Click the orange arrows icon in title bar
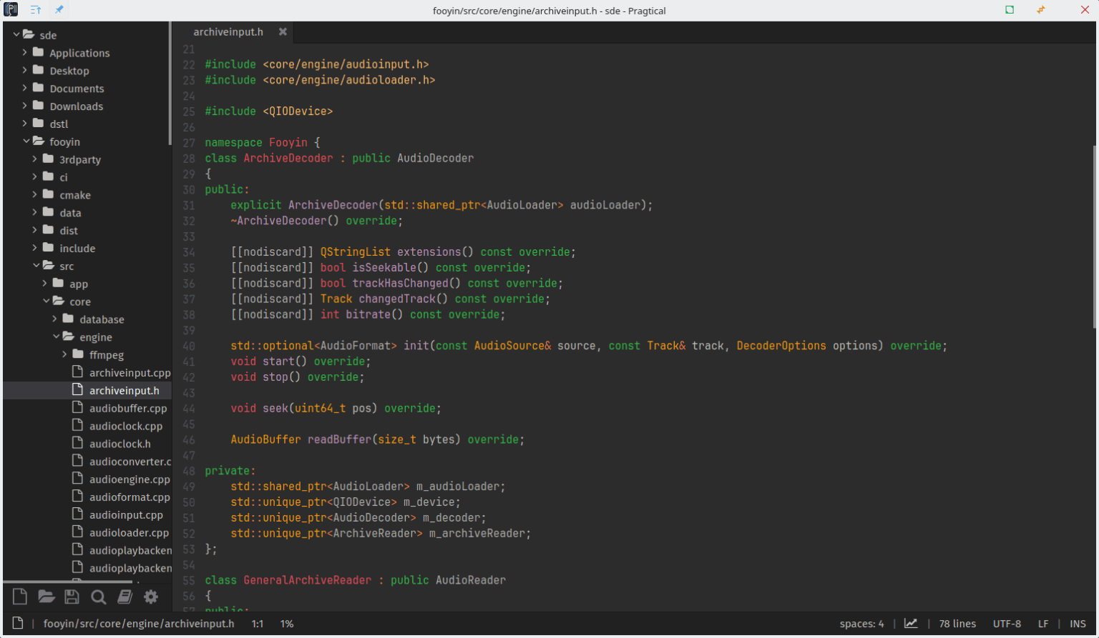This screenshot has width=1099, height=638. (1041, 9)
